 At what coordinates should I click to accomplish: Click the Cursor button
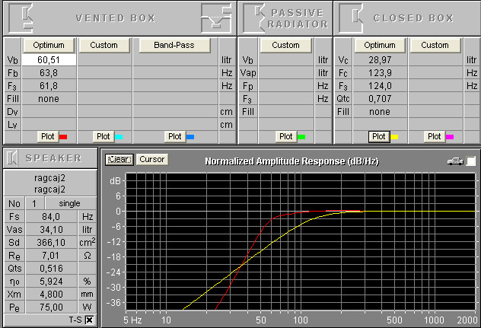point(152,159)
